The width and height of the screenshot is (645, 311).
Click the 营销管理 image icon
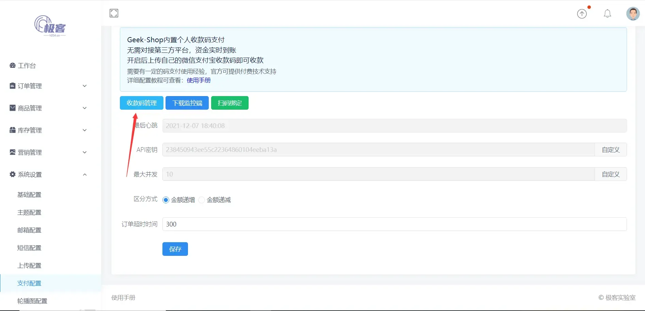coord(13,152)
